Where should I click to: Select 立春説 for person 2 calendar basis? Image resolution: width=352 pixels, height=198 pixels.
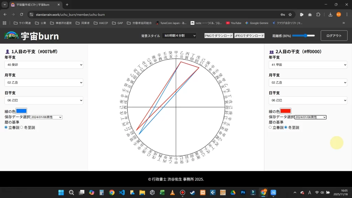coord(270,128)
